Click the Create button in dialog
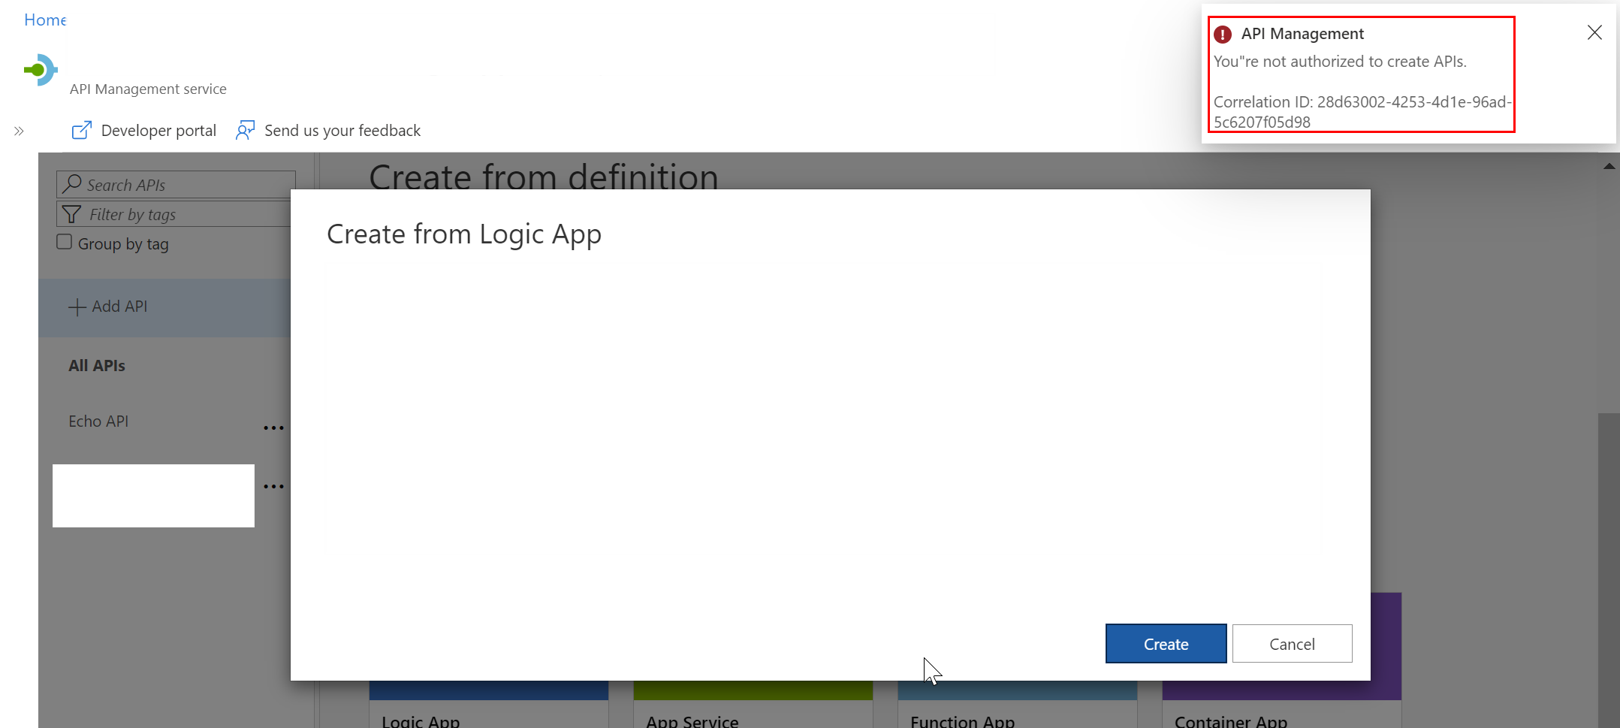The image size is (1620, 728). (x=1166, y=644)
